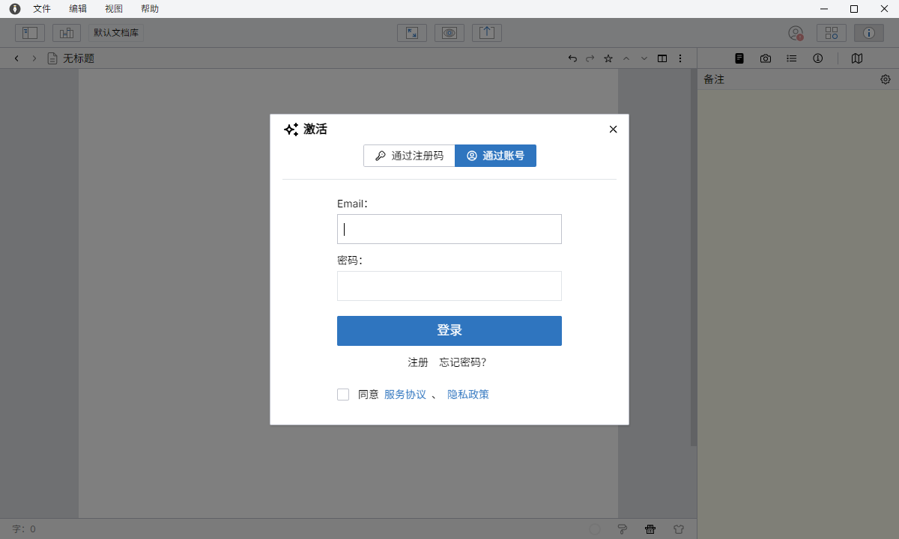Click the 注册 register link
Image resolution: width=899 pixels, height=539 pixels.
[418, 362]
